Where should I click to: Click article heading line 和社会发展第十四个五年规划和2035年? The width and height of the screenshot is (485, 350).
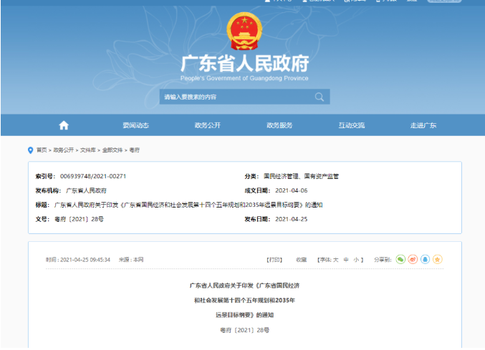(245, 301)
